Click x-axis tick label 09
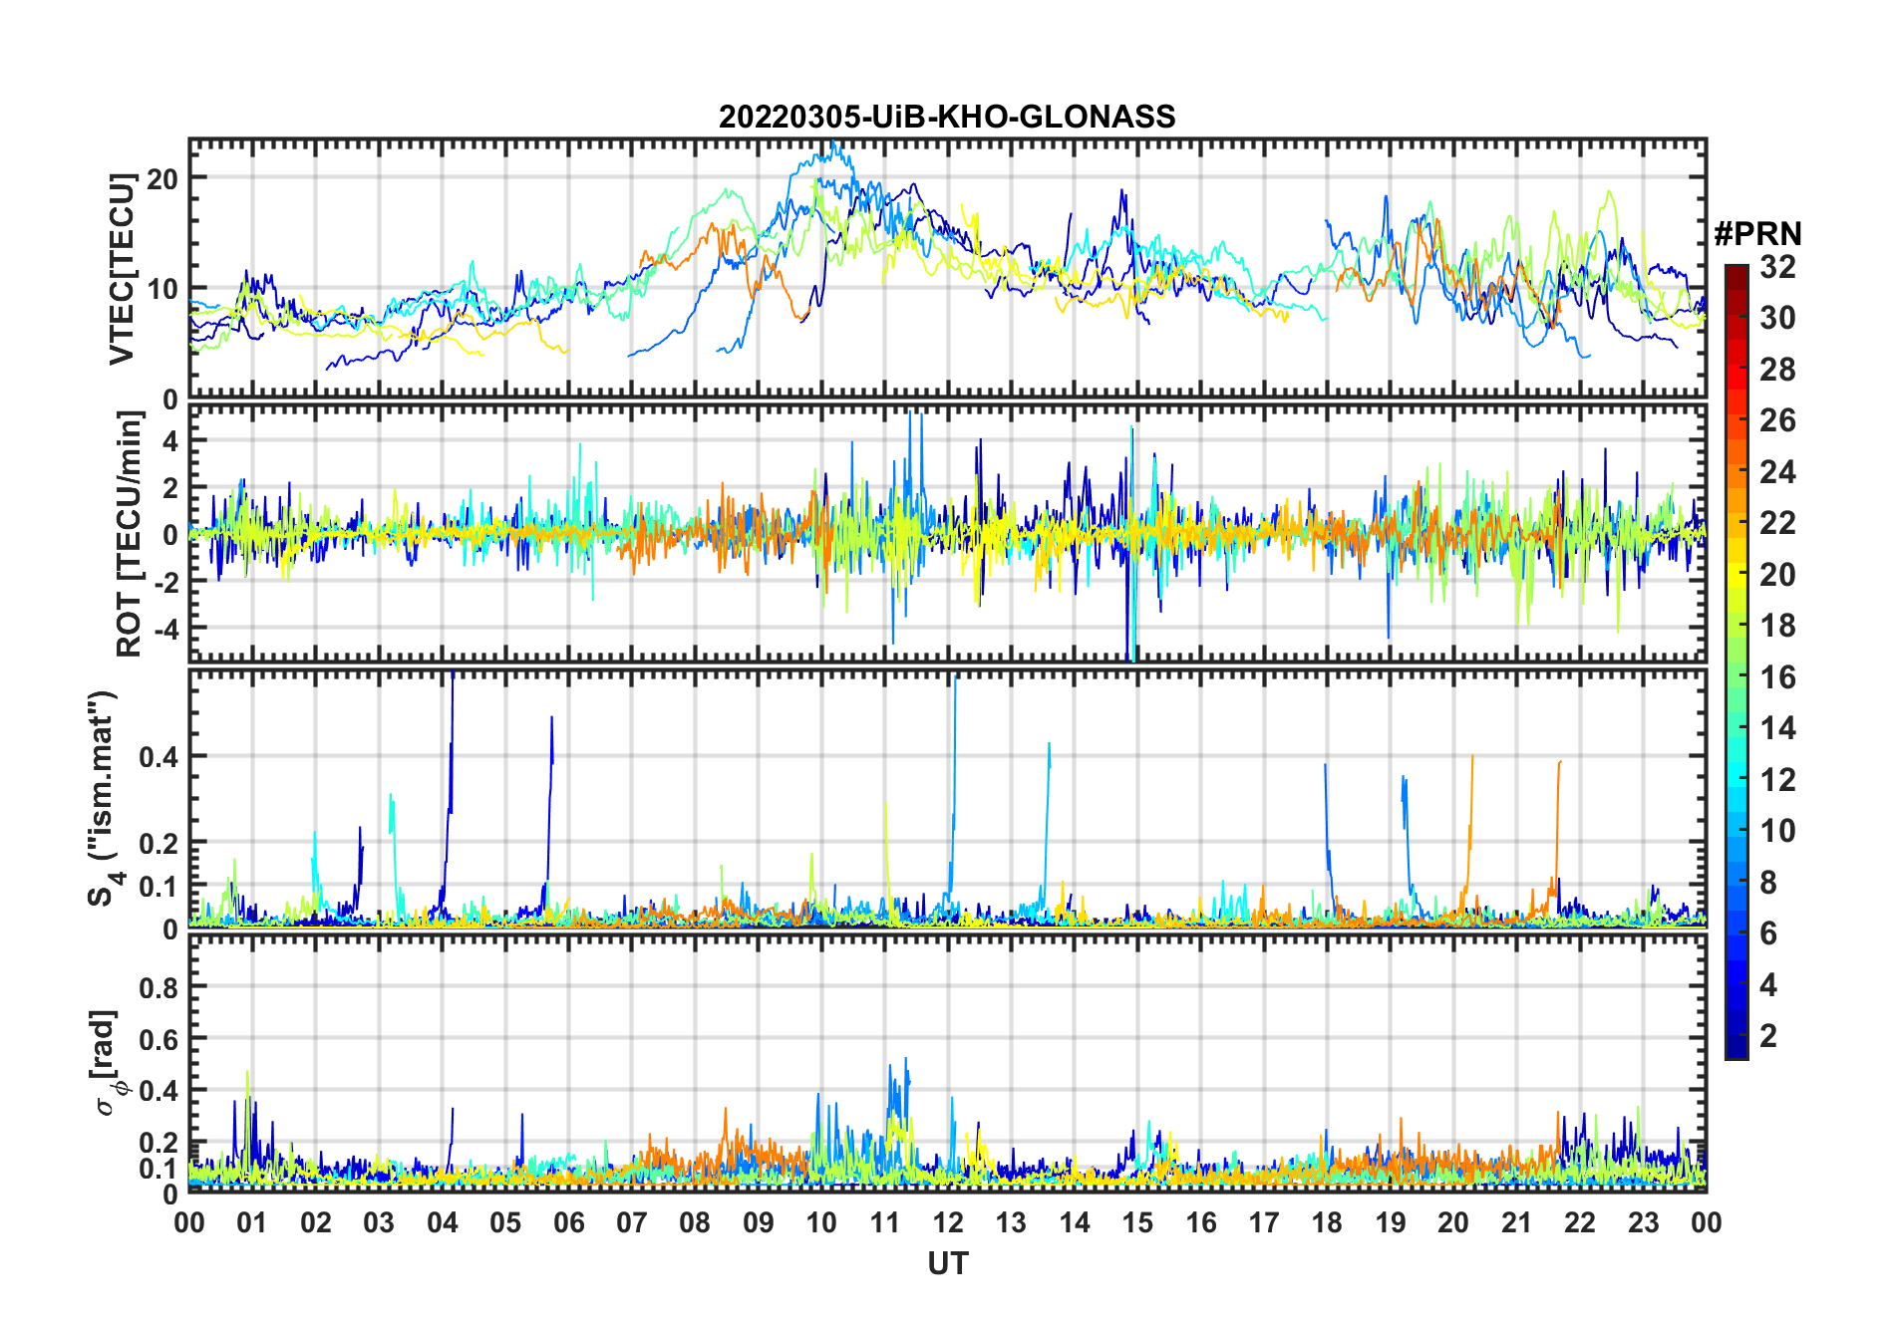 point(759,1222)
